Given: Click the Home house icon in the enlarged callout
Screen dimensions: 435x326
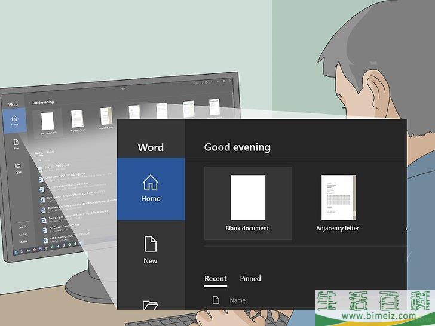Looking at the screenshot, I should [x=151, y=182].
